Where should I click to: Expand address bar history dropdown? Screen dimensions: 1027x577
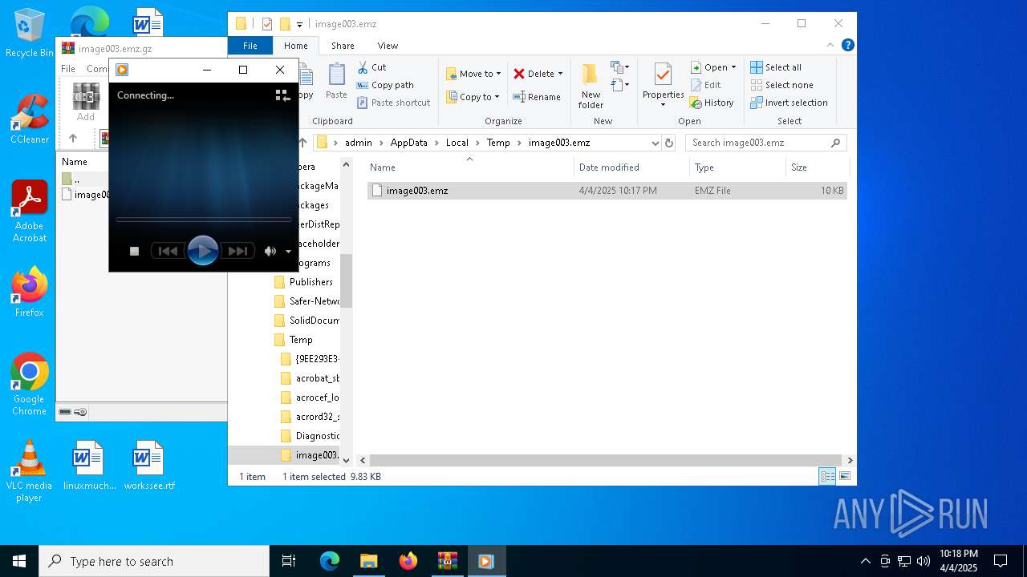pos(656,143)
